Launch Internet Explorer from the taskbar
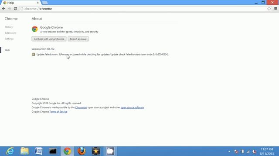Screen dimensions: 279x156 coord(10,151)
